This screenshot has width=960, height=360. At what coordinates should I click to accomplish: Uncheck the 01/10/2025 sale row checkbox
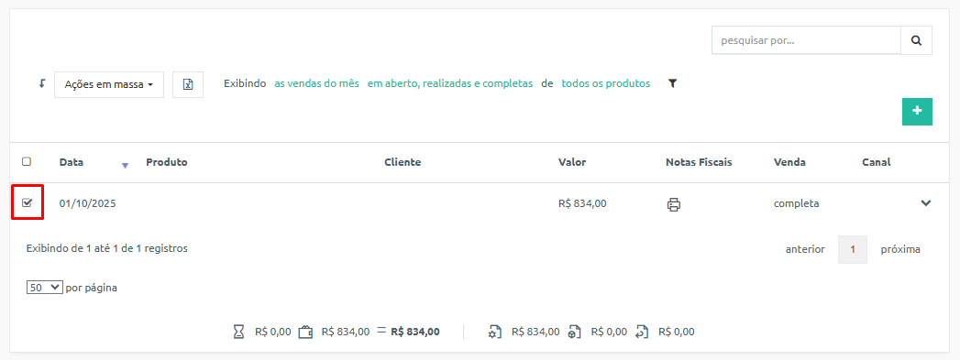click(27, 203)
